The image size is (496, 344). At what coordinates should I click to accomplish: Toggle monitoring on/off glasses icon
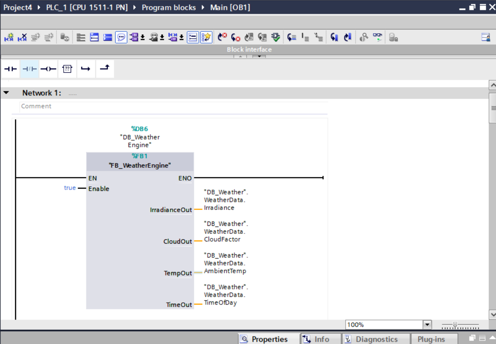377,37
